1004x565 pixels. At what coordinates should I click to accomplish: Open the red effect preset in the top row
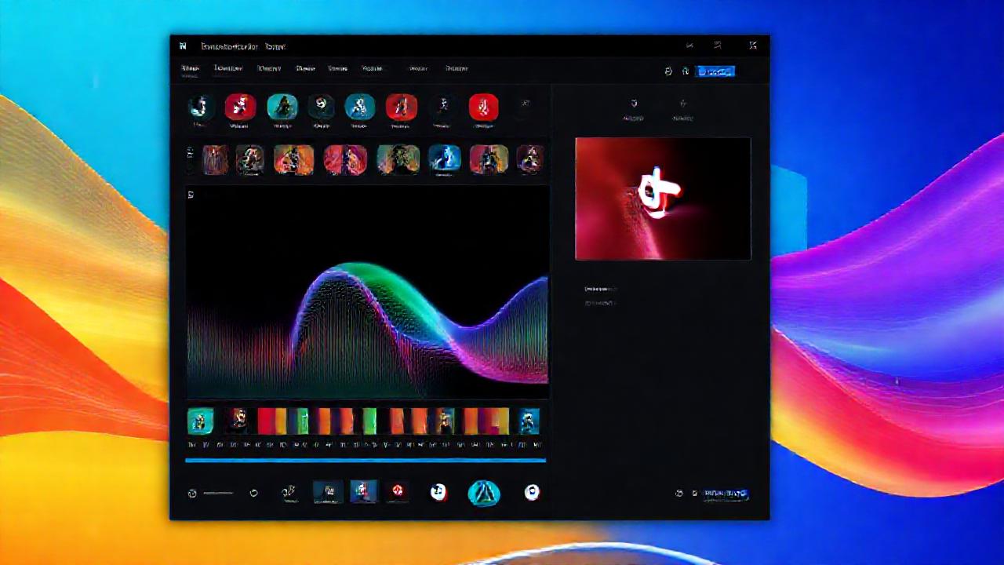240,108
